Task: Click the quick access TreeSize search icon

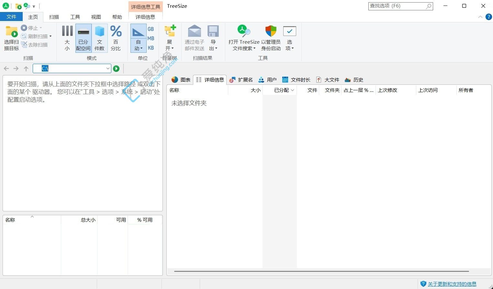Action: [x=27, y=6]
